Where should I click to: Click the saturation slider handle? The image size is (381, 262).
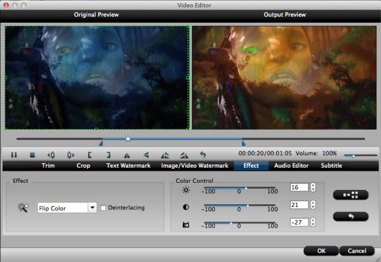coord(231,223)
